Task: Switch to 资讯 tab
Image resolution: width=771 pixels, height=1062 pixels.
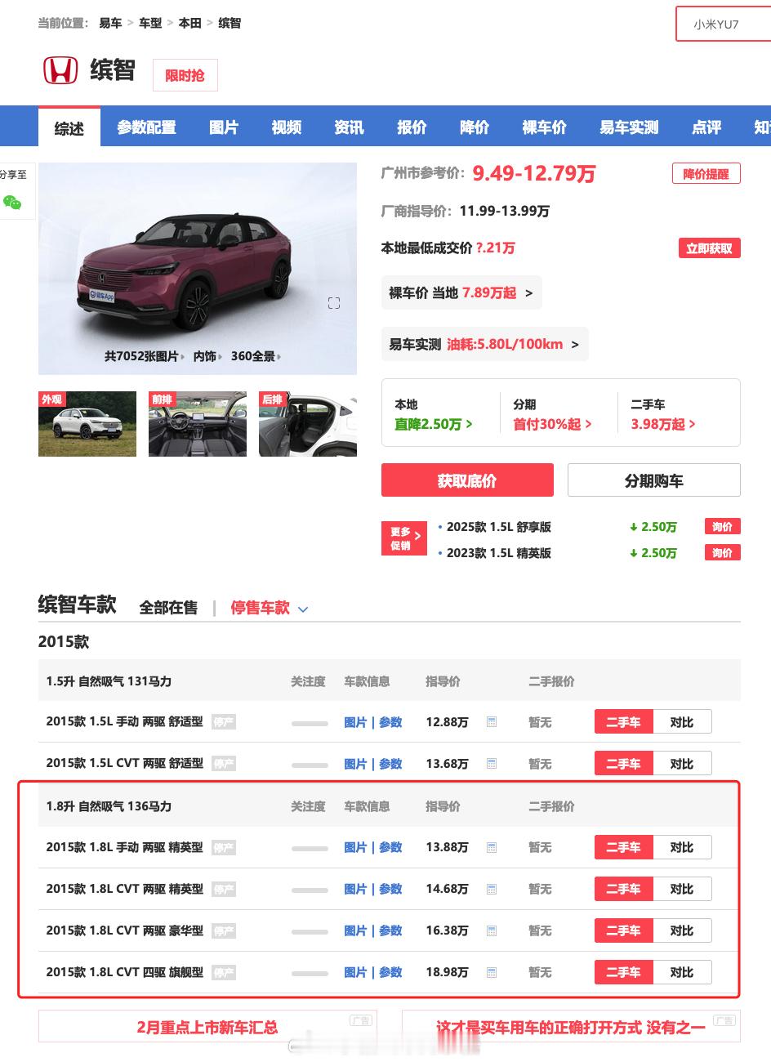Action: pos(349,127)
